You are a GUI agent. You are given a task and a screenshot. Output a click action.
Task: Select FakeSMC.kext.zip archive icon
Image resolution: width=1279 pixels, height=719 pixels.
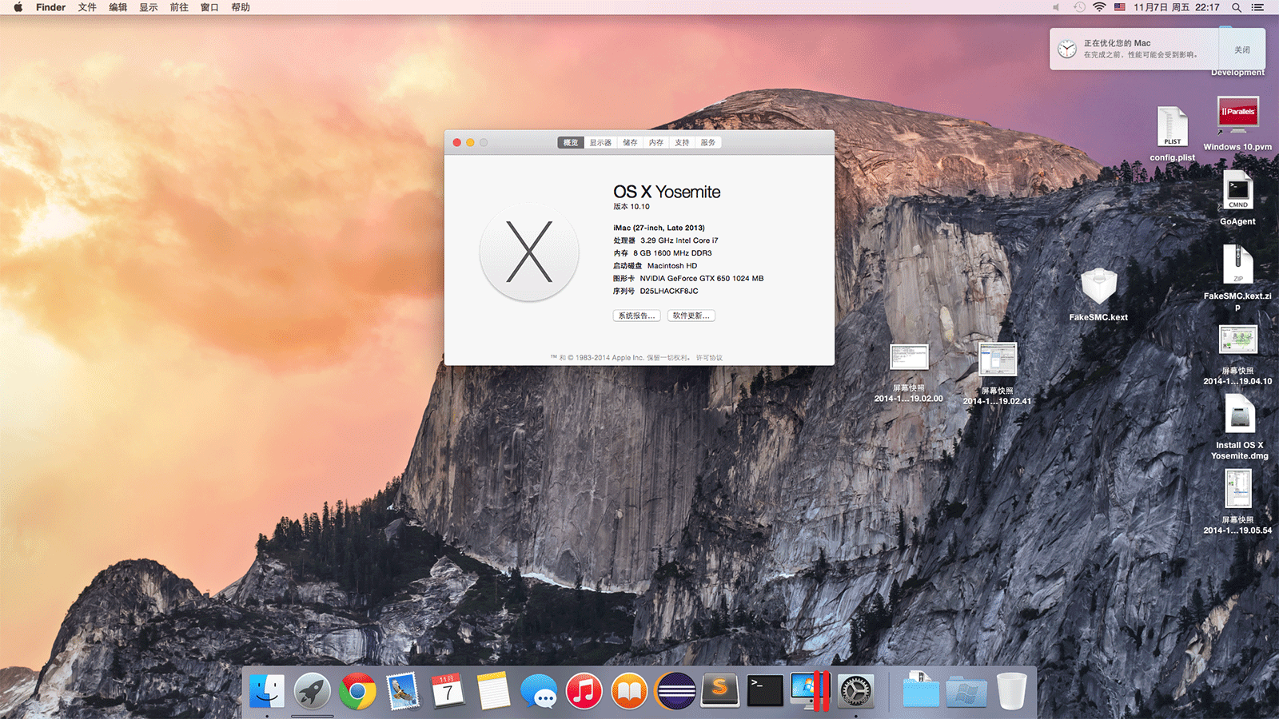point(1237,264)
